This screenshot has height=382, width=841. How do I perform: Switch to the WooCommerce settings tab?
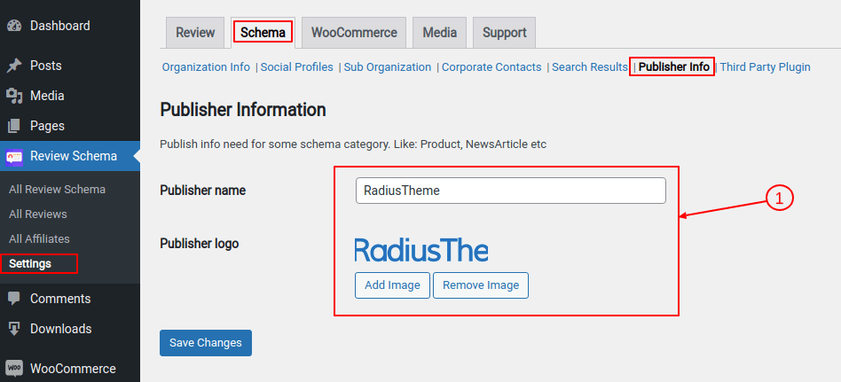click(354, 33)
